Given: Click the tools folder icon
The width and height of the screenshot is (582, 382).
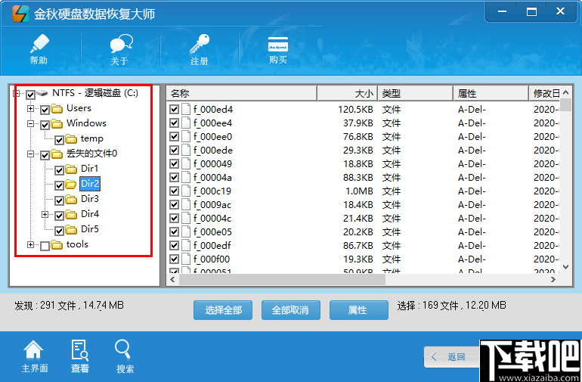Looking at the screenshot, I should (x=57, y=245).
